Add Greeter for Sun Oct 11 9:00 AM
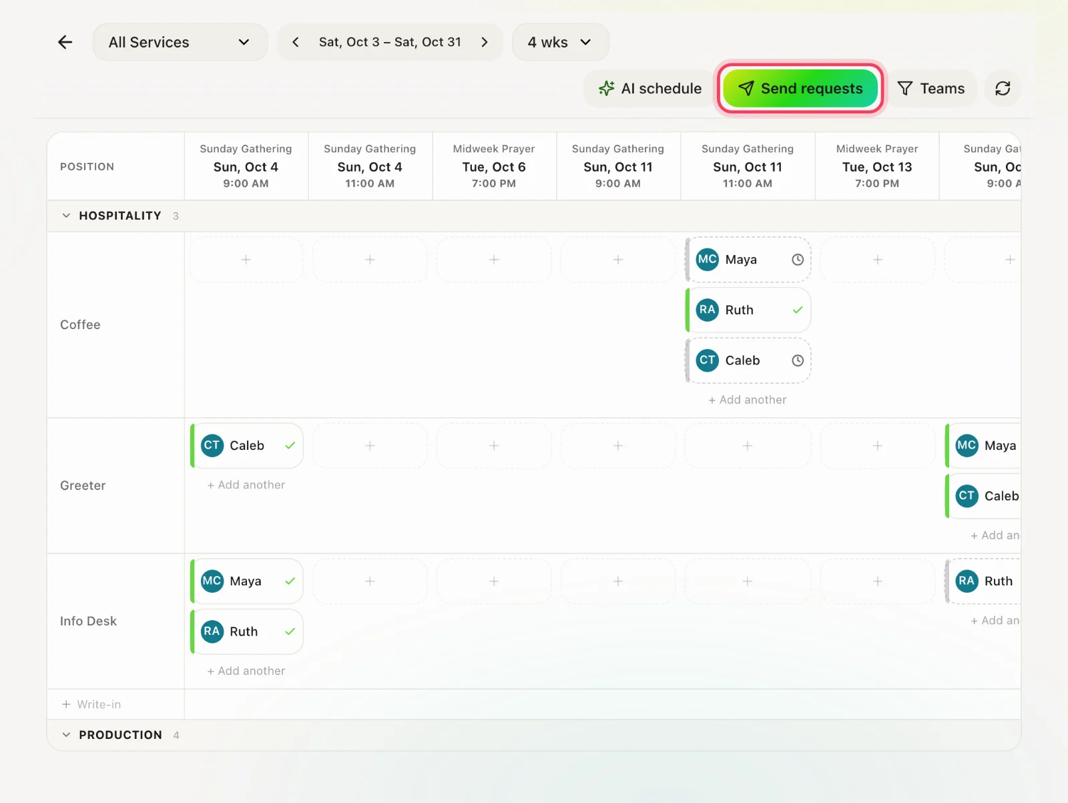 (x=618, y=445)
